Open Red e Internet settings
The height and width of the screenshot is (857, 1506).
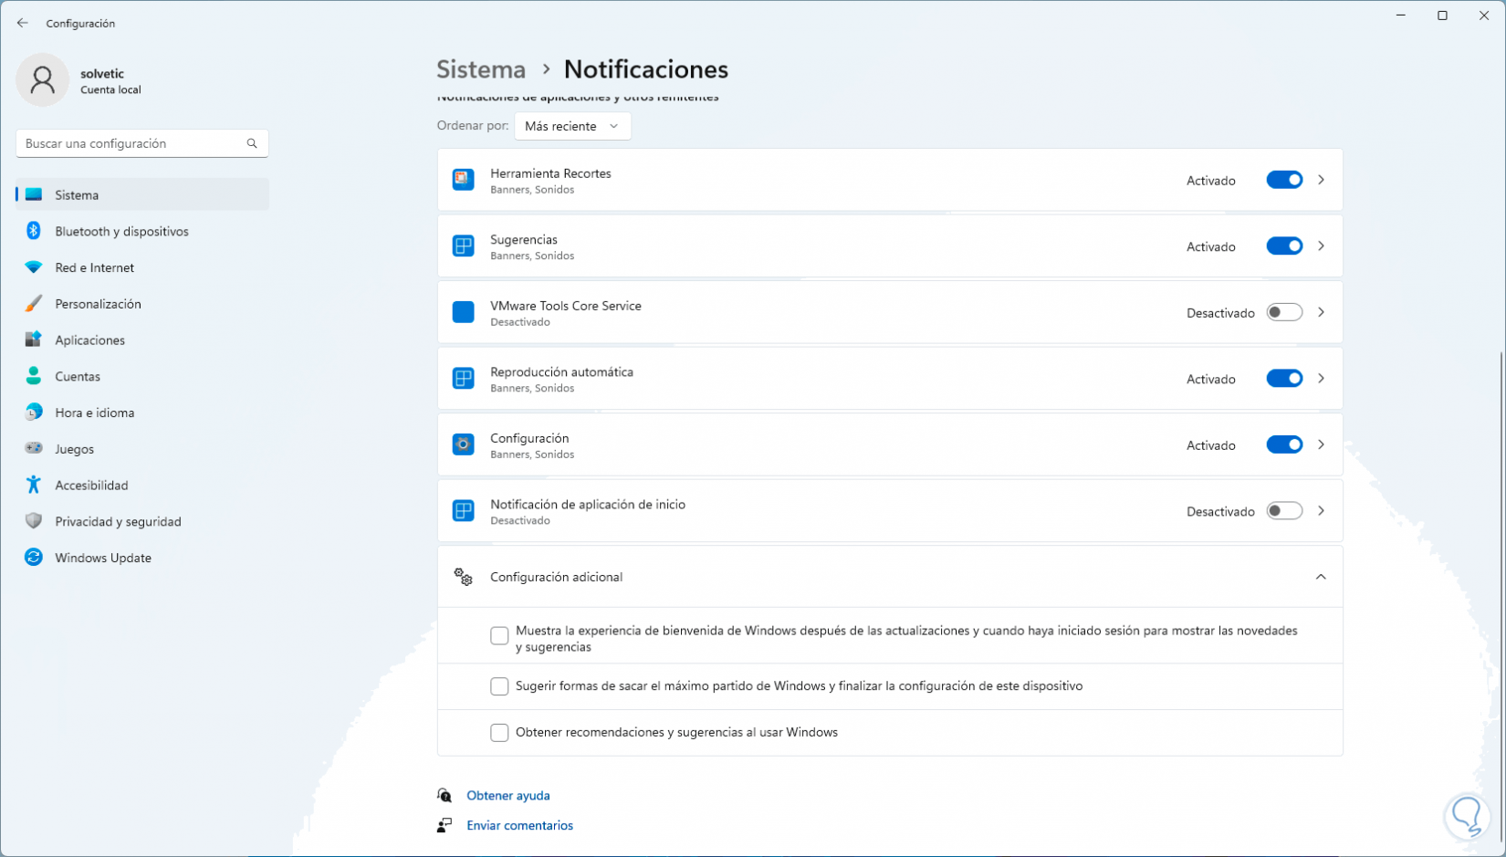tap(94, 267)
